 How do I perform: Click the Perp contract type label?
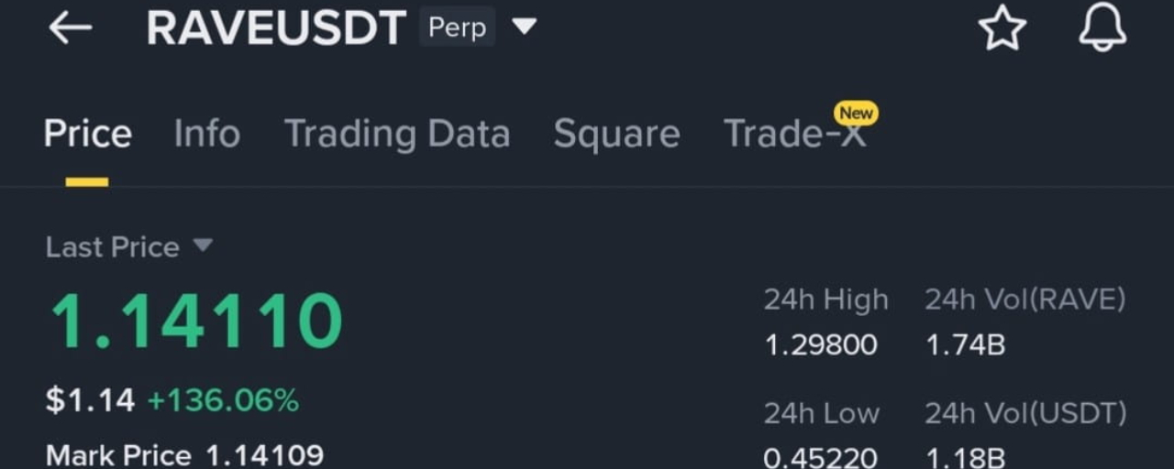457,27
